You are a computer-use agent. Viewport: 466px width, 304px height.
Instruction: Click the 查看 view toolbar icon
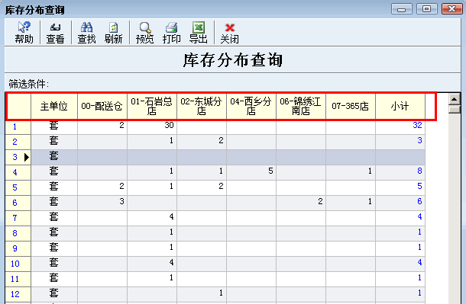55,33
